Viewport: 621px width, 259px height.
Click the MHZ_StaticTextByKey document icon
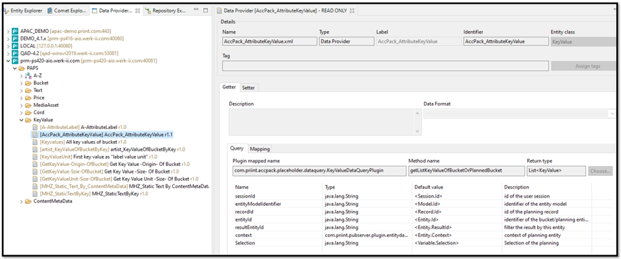point(35,194)
